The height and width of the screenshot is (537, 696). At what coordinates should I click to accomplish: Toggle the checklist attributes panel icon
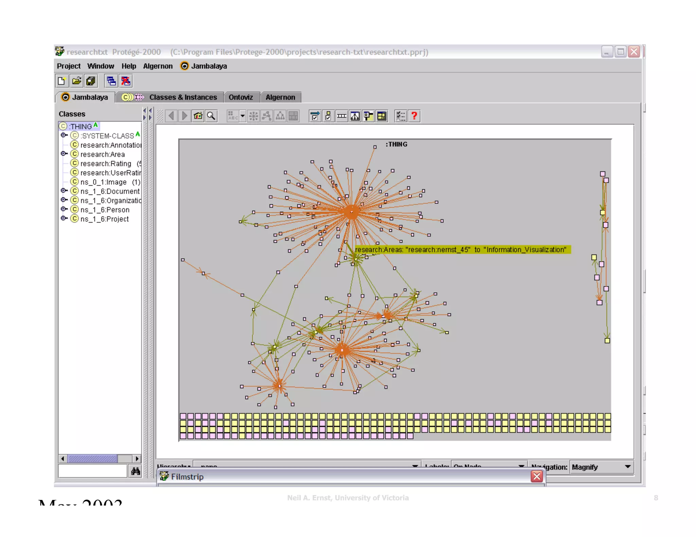click(401, 116)
